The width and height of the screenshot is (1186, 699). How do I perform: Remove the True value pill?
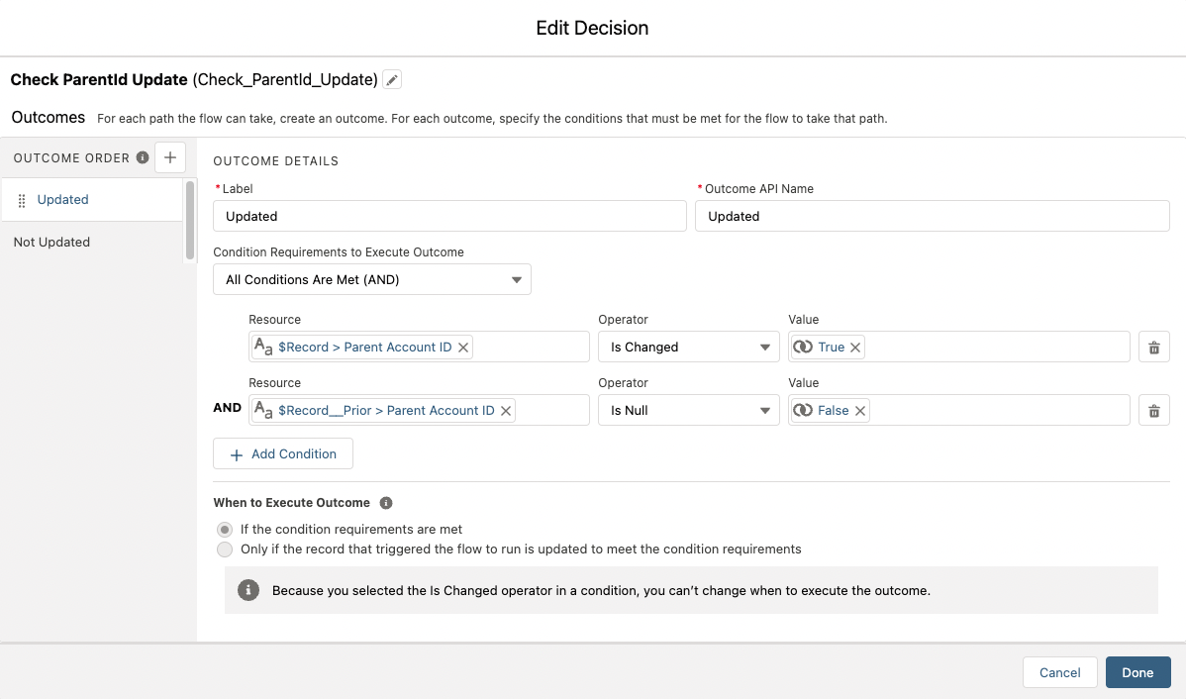tap(855, 348)
